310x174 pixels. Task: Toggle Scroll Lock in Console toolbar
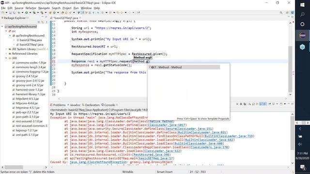253,104
